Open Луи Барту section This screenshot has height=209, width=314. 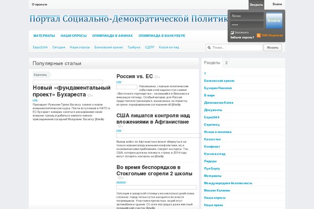pyautogui.click(x=212, y=168)
